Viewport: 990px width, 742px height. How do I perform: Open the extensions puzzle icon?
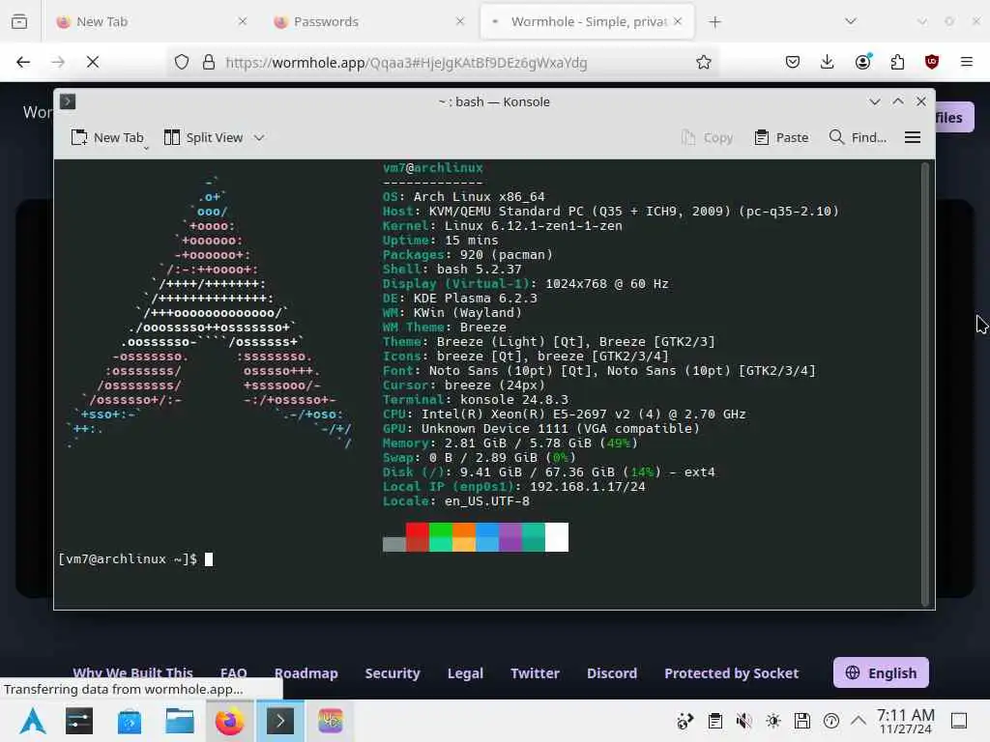[x=897, y=62]
